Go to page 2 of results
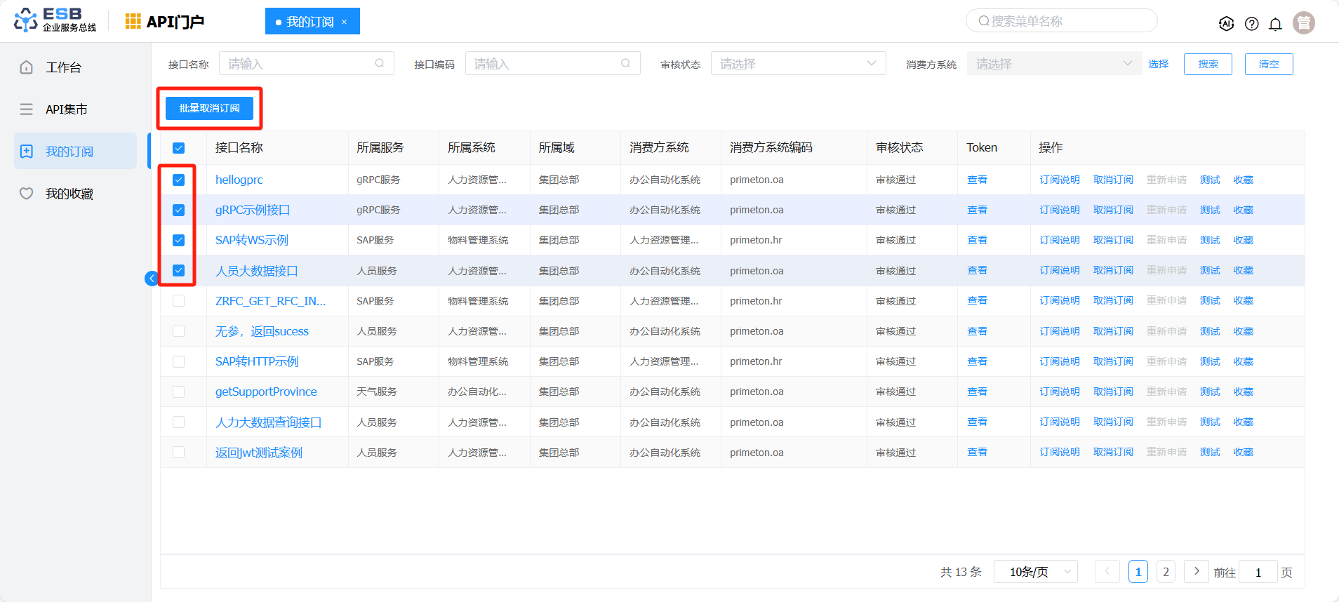 pos(1166,572)
